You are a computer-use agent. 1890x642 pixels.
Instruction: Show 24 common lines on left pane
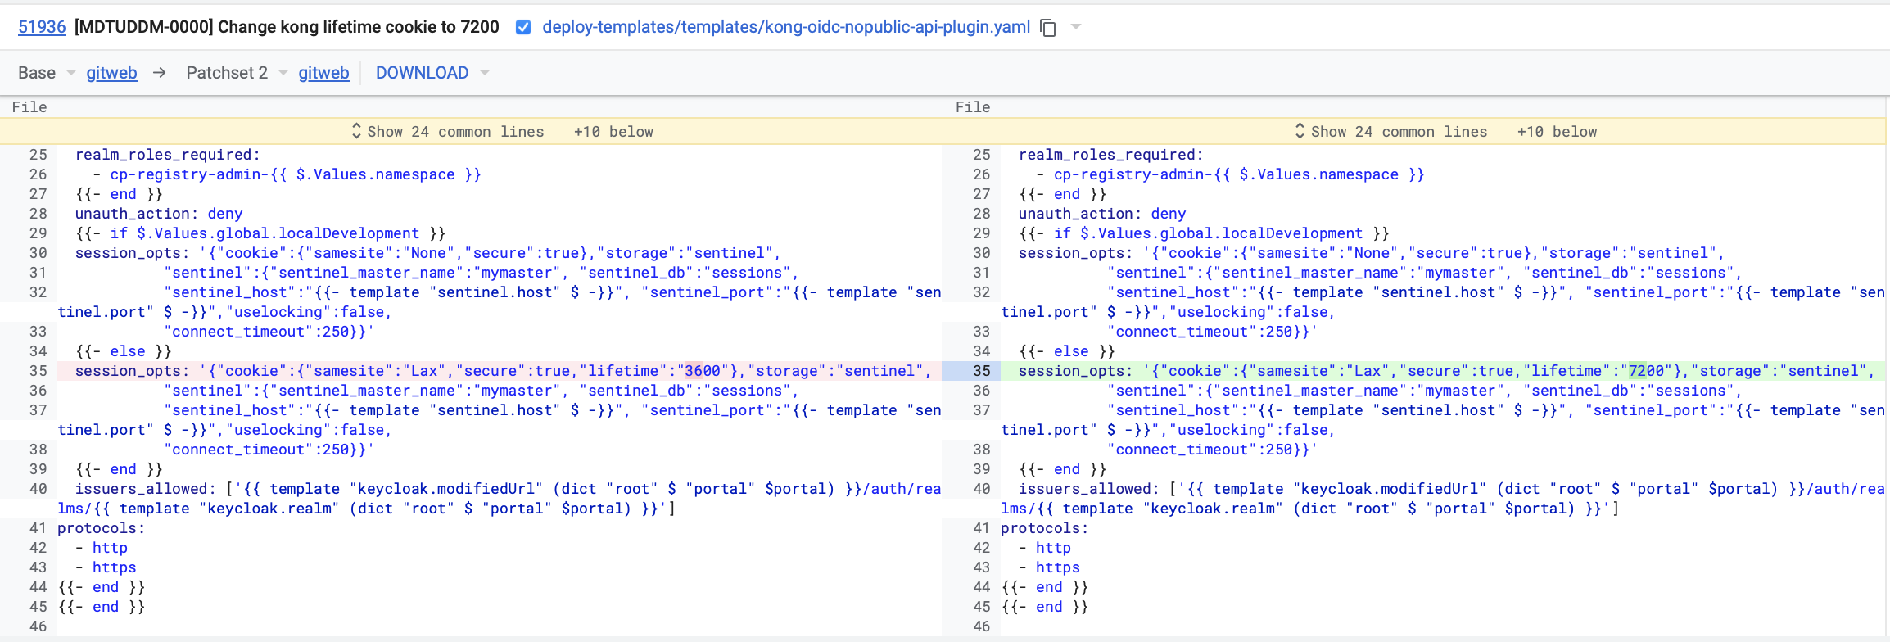click(x=455, y=132)
